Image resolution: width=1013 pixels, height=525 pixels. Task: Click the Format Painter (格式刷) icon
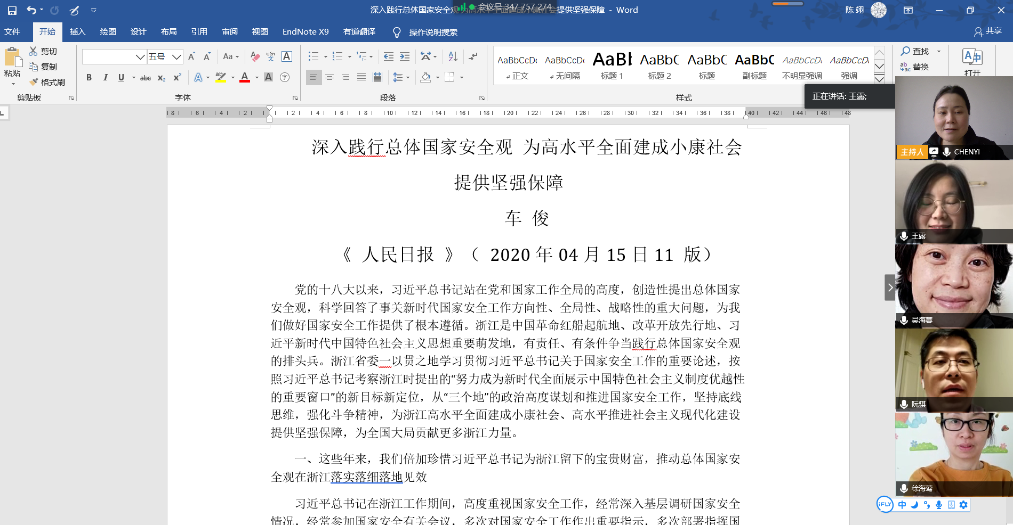click(47, 82)
